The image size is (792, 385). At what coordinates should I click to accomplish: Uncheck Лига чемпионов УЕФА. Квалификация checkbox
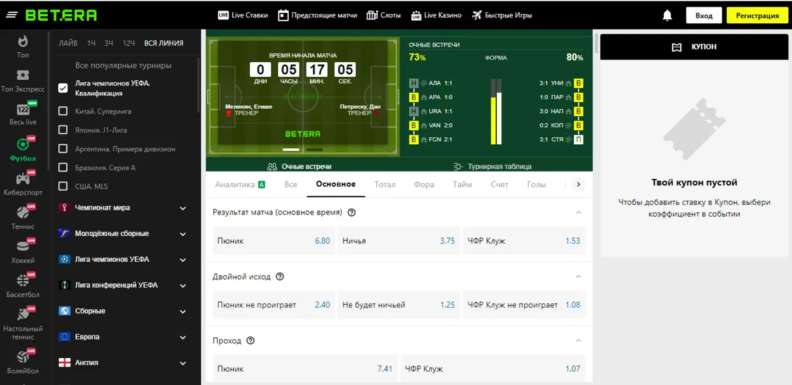(63, 88)
